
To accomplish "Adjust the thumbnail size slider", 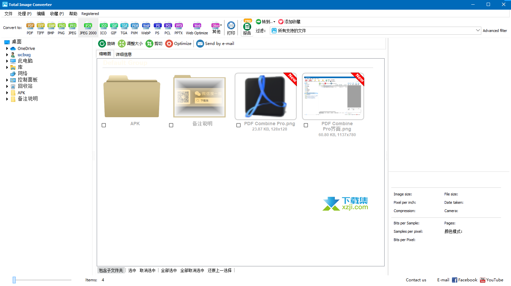I will click(14, 280).
